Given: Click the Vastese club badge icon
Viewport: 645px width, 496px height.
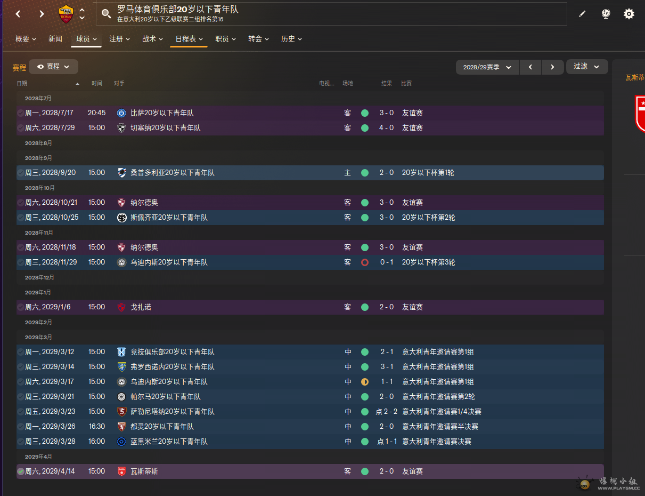Looking at the screenshot, I should click(121, 471).
